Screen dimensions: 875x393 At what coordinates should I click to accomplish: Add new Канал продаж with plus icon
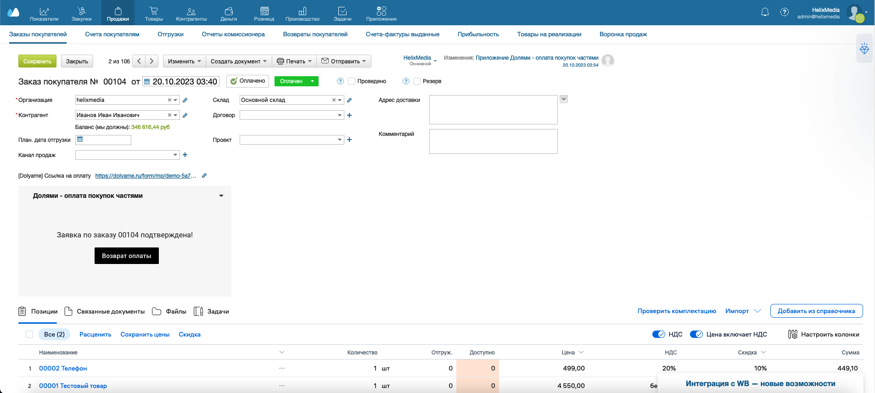tap(185, 155)
